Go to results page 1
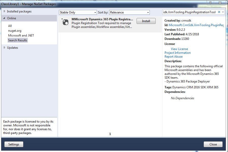The height and width of the screenshot is (152, 228). (110, 134)
